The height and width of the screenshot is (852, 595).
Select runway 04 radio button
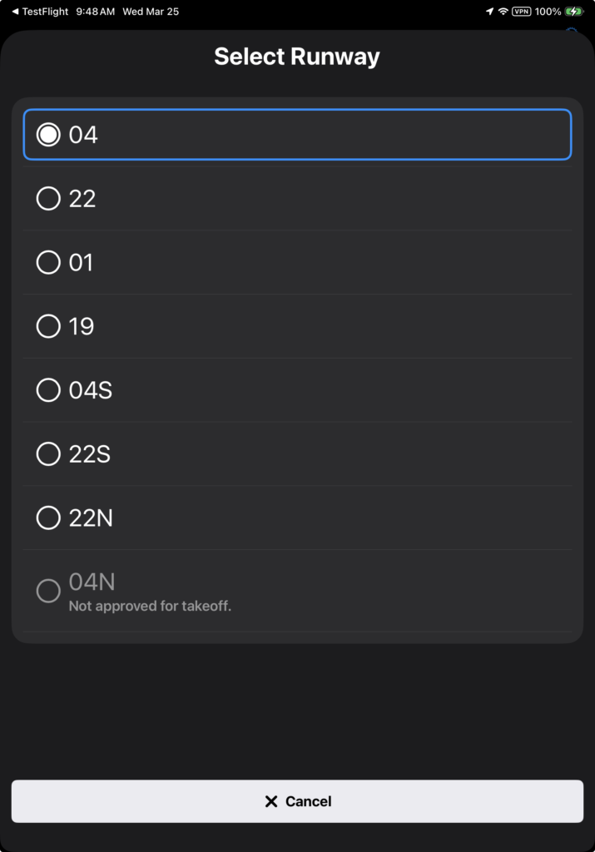[x=48, y=135]
